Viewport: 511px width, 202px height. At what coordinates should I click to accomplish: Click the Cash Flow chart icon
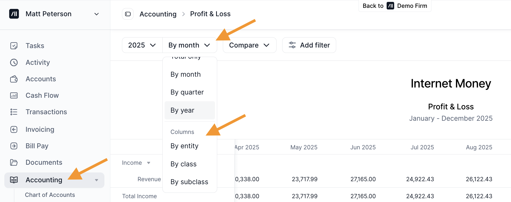click(x=14, y=95)
